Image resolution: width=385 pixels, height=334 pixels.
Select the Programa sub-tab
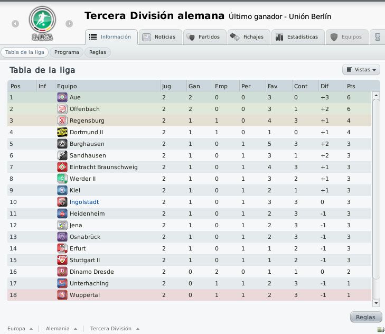click(67, 52)
